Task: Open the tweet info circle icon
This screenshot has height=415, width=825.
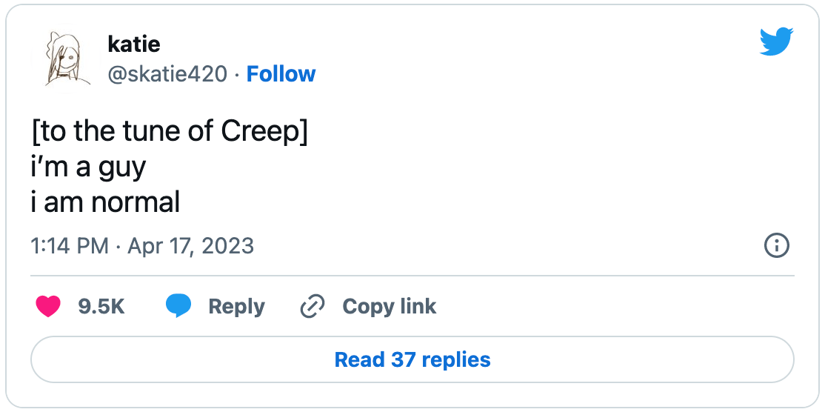Action: click(776, 246)
